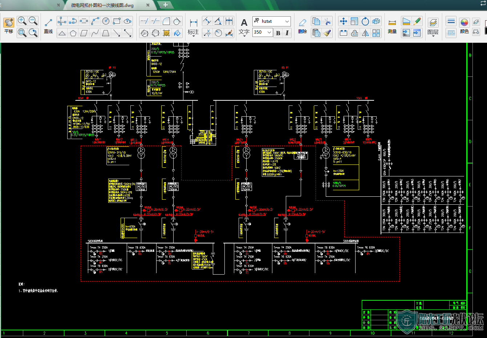
Task: Pick the rectangle drawing tool
Action: (x=117, y=21)
